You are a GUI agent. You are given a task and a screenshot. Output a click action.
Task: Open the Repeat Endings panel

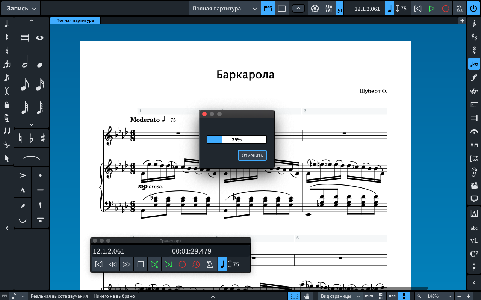coord(474,105)
